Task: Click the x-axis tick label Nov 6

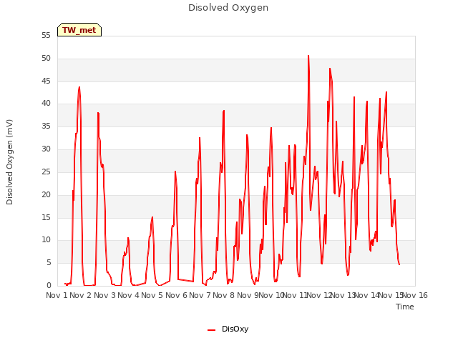Action: coord(176,295)
